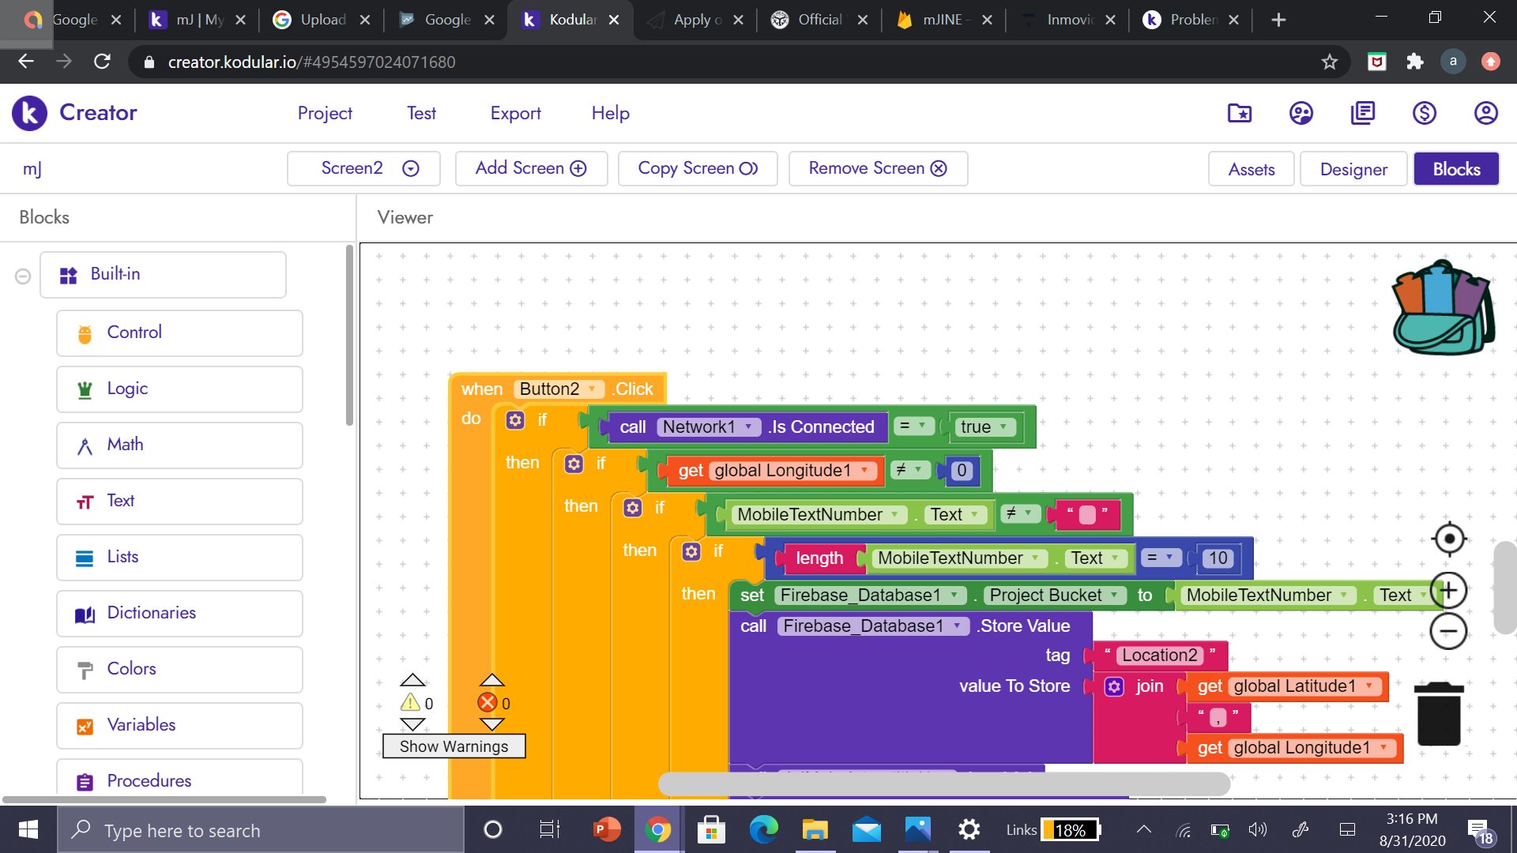The height and width of the screenshot is (853, 1517).
Task: Open the dollar monetization icon
Action: (1425, 113)
